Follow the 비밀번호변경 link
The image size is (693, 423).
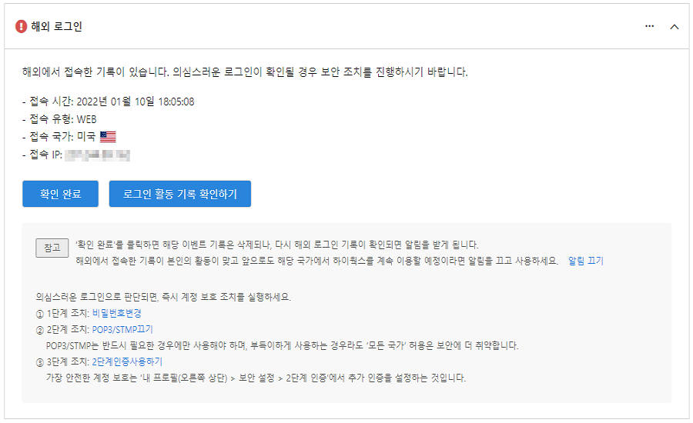[116, 313]
